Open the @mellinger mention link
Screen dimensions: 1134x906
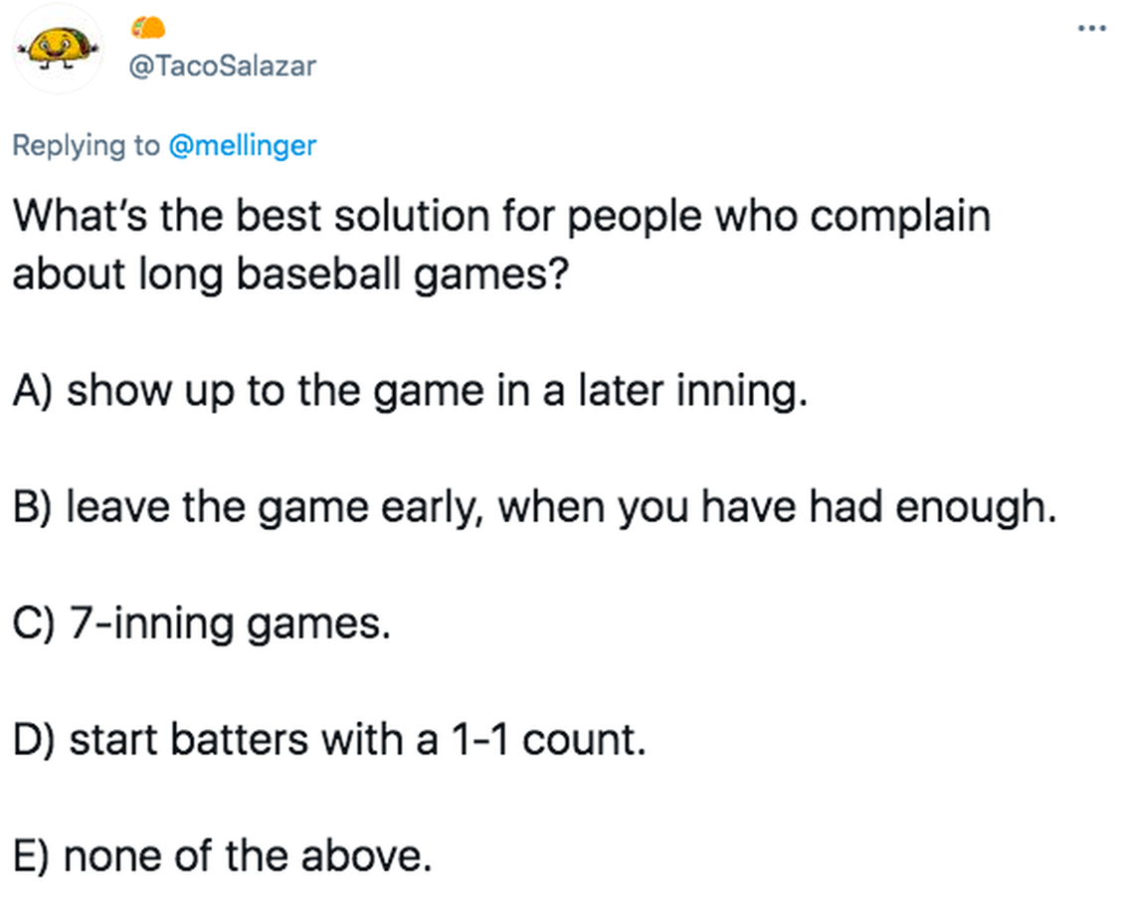[243, 145]
